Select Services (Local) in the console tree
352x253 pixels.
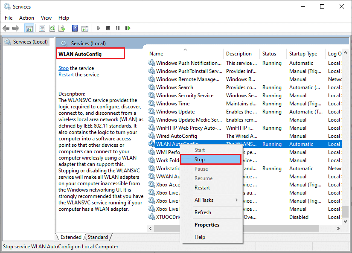click(26, 42)
